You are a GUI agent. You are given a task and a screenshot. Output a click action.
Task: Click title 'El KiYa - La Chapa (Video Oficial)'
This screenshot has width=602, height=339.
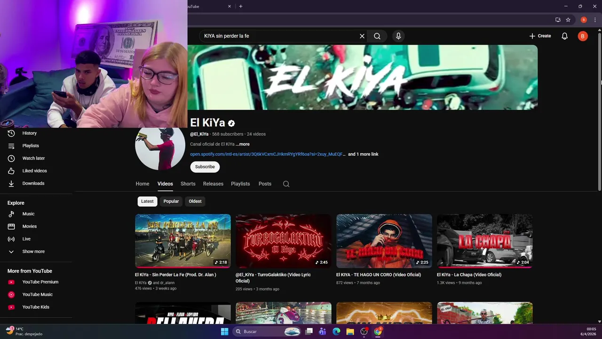(469, 274)
